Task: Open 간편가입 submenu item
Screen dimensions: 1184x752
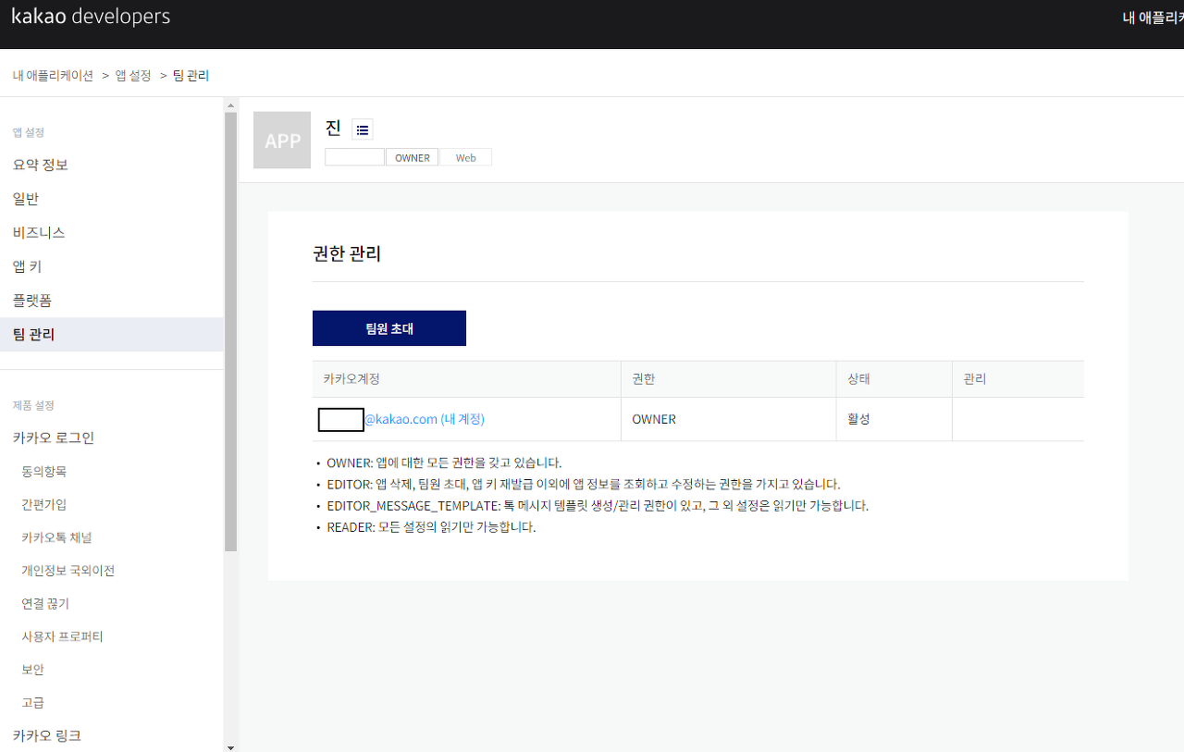Action: (44, 505)
